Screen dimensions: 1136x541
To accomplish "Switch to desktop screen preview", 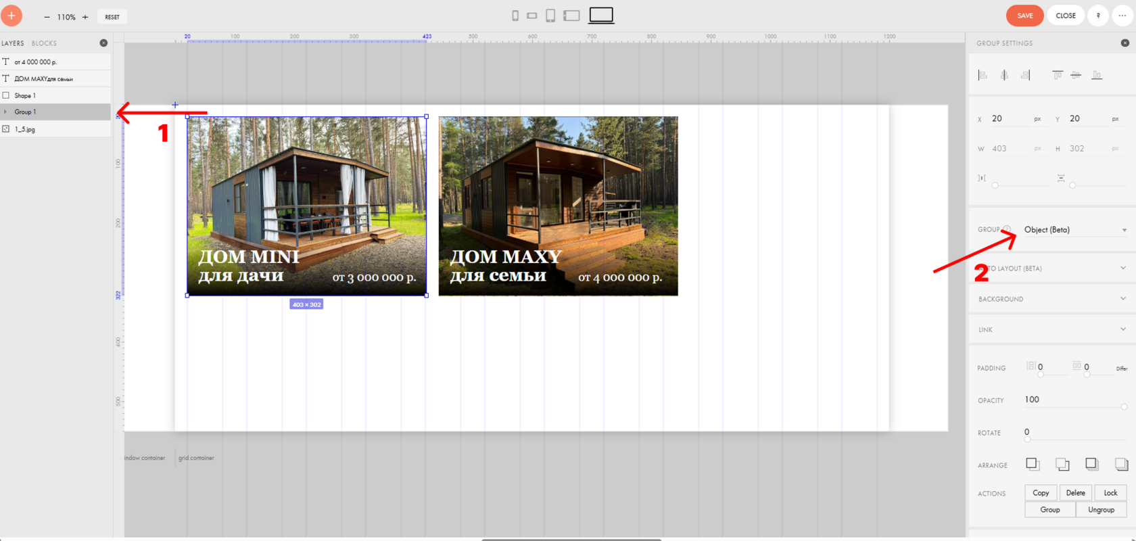I will coord(601,16).
